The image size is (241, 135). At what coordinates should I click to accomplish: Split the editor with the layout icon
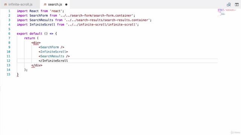pyautogui.click(x=237, y=4)
